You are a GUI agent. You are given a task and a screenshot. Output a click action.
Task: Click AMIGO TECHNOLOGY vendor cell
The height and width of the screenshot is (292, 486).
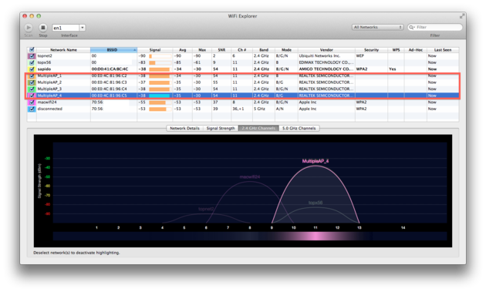[326, 69]
